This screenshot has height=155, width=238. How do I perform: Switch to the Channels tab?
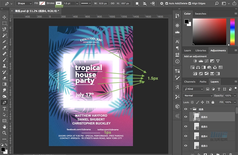click(190, 82)
